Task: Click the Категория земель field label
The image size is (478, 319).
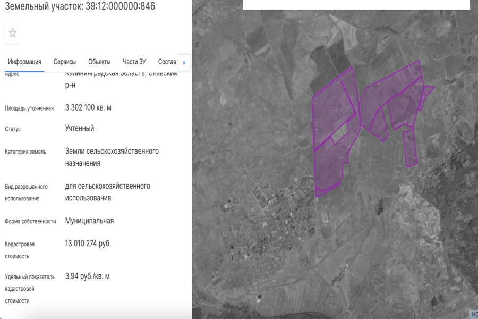Action: click(25, 152)
